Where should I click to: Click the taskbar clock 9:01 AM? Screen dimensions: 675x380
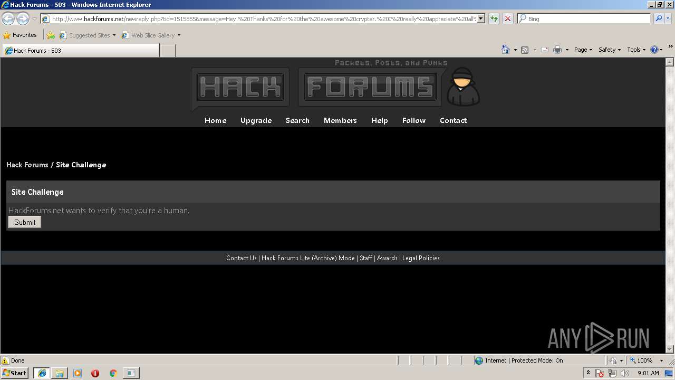(648, 373)
